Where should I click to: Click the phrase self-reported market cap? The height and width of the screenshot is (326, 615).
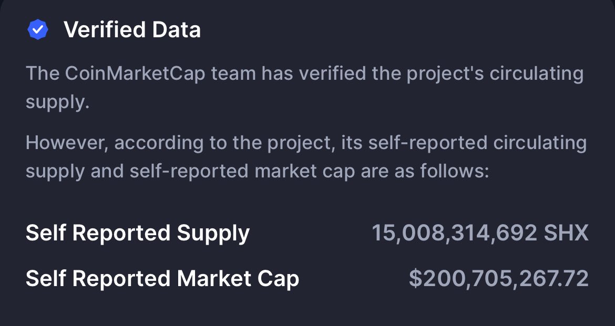click(x=242, y=171)
